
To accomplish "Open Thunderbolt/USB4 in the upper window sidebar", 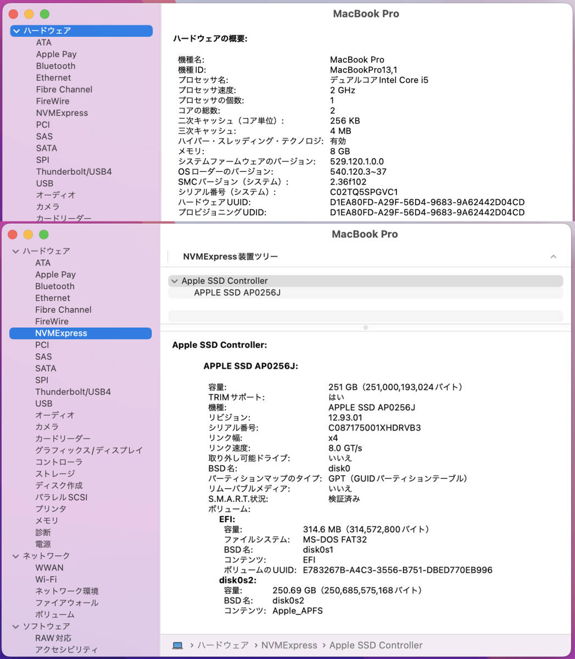I will [74, 171].
